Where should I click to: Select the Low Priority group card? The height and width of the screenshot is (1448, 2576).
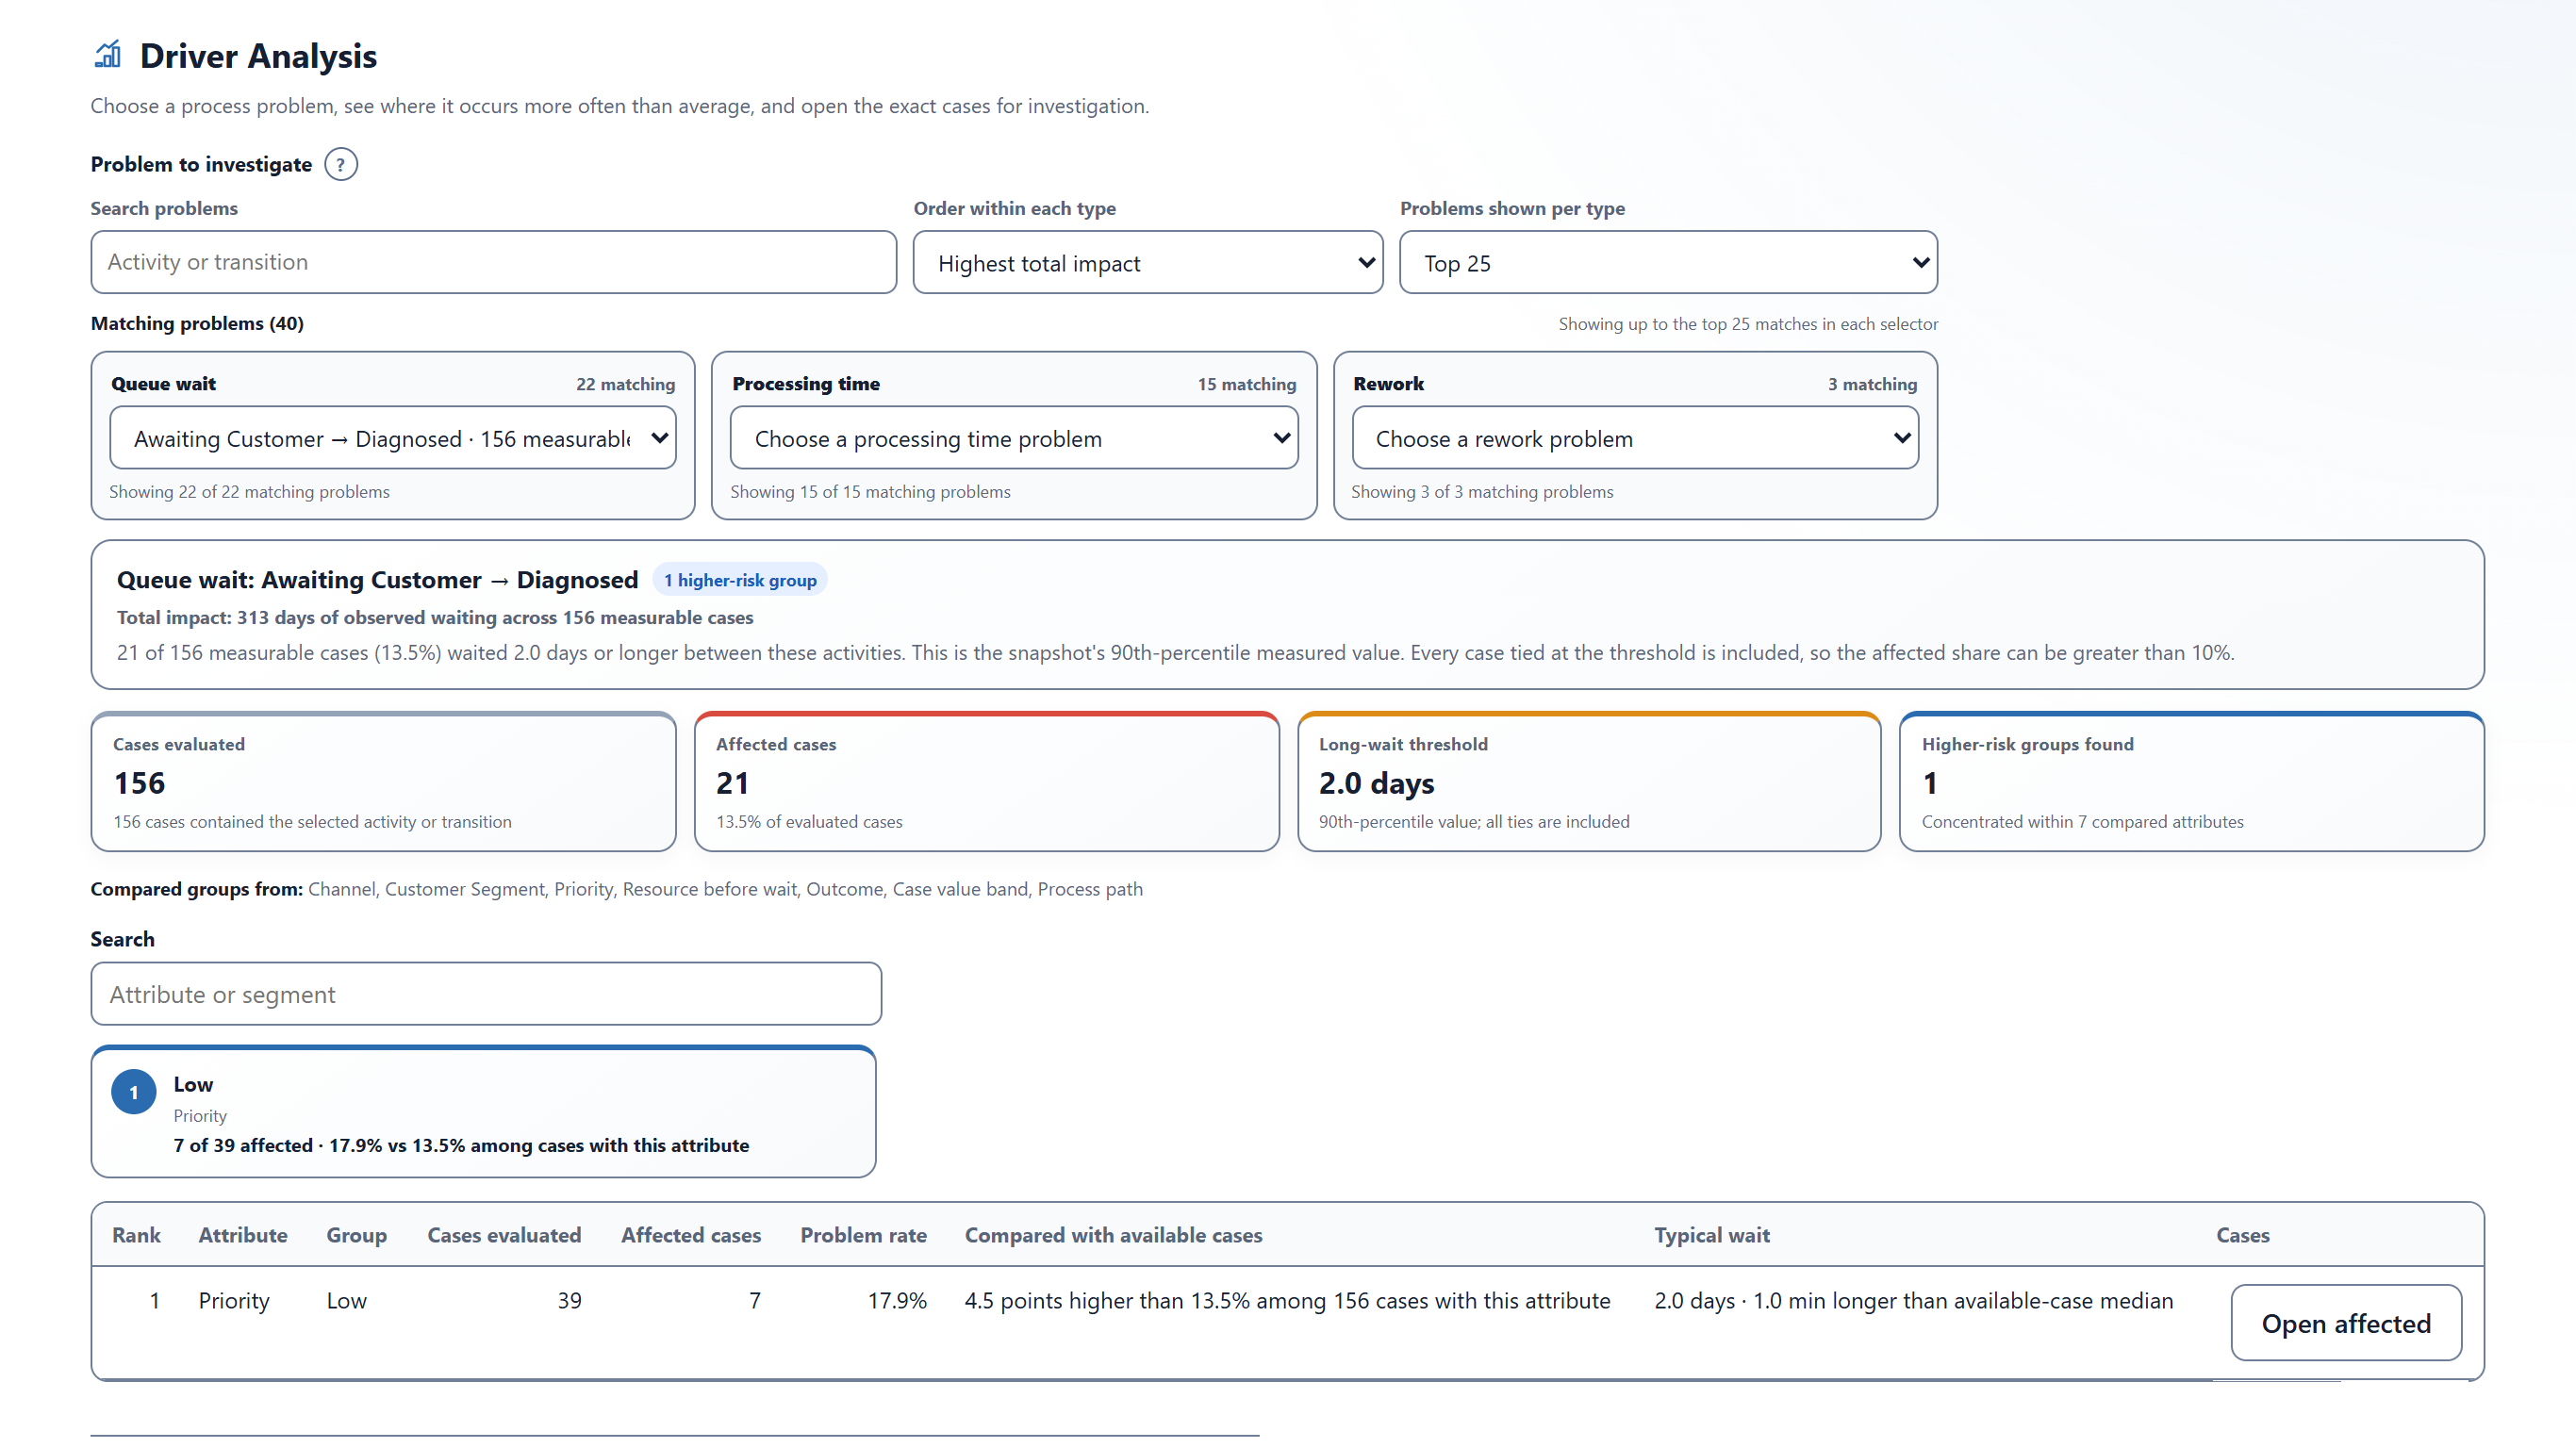483,1112
